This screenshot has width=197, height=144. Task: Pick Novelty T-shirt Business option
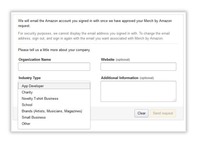54,98
